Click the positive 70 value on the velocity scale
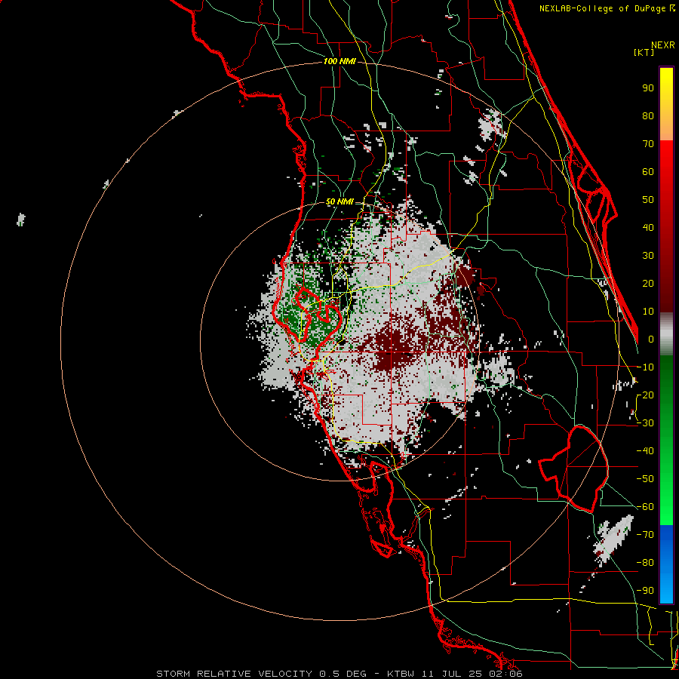679x679 pixels. (x=648, y=144)
